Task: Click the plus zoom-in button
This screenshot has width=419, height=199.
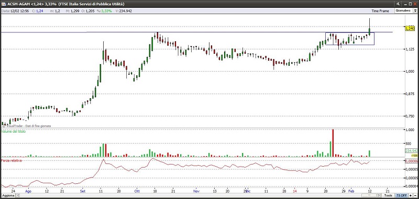Action: point(411,195)
